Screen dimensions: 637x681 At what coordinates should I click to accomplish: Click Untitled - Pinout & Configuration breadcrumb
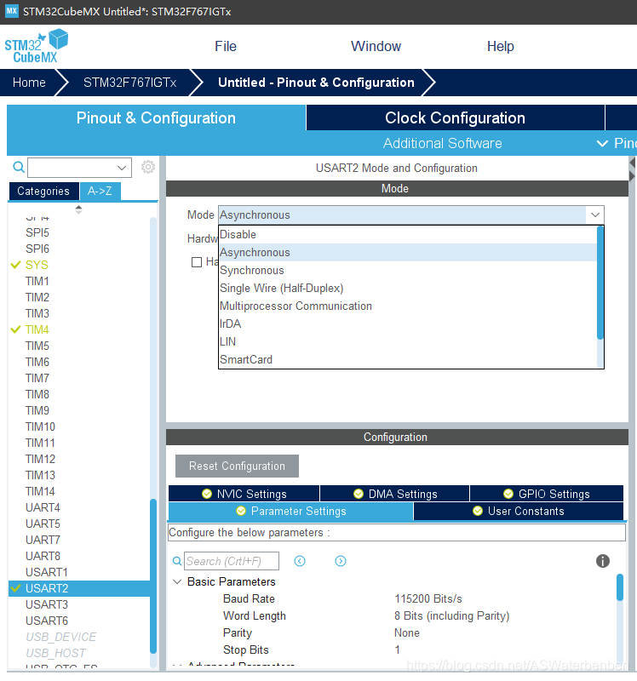coord(316,83)
